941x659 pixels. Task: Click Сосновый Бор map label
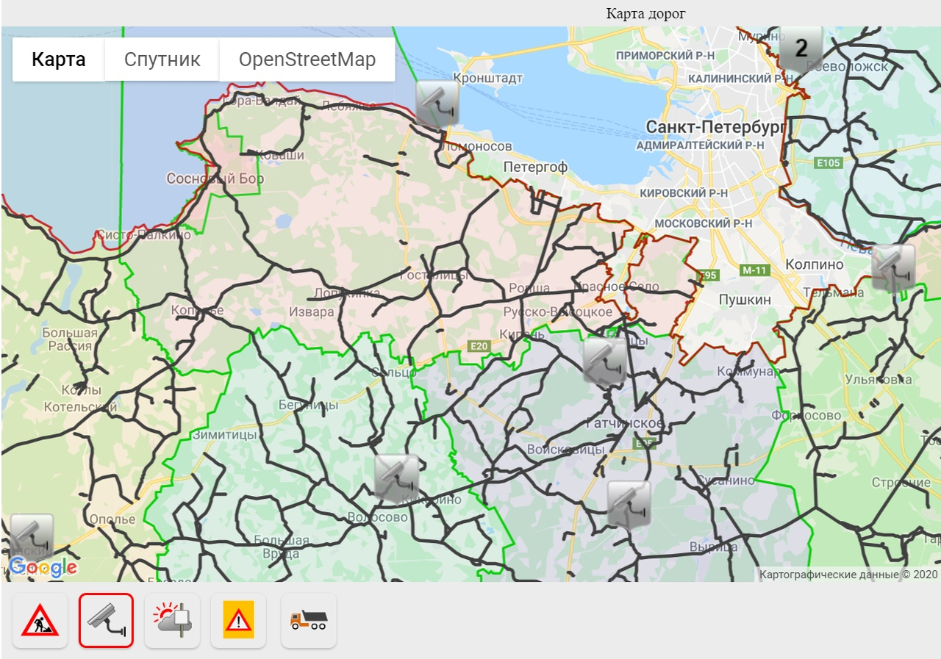[x=215, y=179]
